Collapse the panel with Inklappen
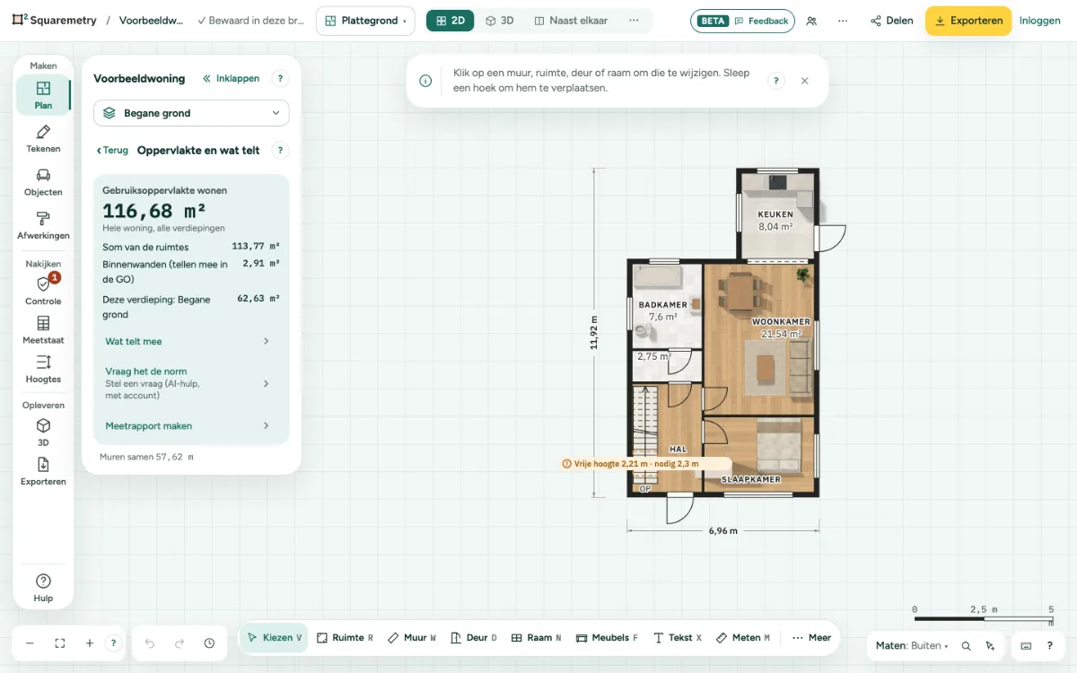 232,79
